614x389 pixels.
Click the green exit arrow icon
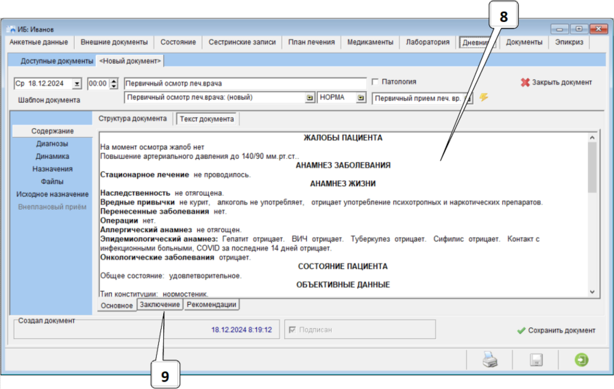point(582,360)
